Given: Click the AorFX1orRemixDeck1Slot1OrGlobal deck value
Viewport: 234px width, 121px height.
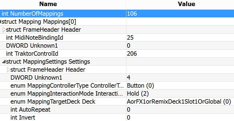Looking at the screenshot, I should coord(179,101).
